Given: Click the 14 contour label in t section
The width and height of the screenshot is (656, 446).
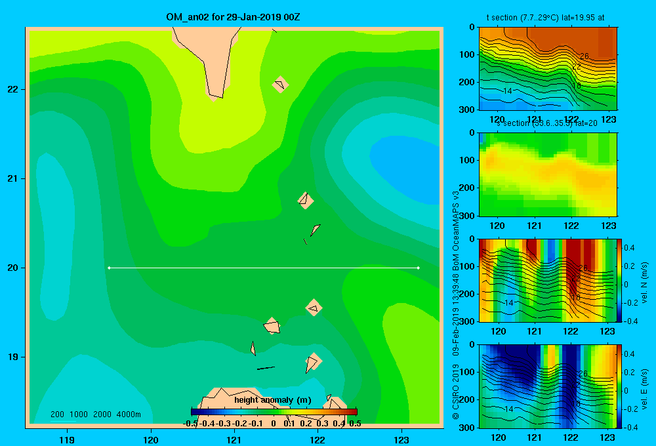Looking at the screenshot, I should coord(507,91).
